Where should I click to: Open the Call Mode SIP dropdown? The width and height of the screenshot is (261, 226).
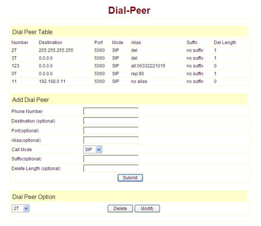(x=93, y=149)
